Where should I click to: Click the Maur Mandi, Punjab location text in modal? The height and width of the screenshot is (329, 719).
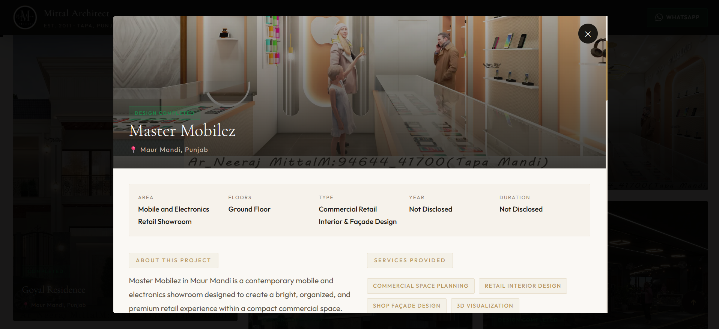[x=174, y=150]
